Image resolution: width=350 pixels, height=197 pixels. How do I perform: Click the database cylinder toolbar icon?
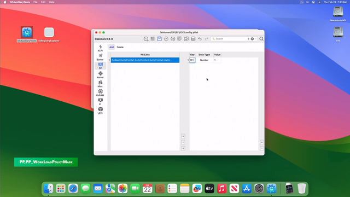pos(193,39)
